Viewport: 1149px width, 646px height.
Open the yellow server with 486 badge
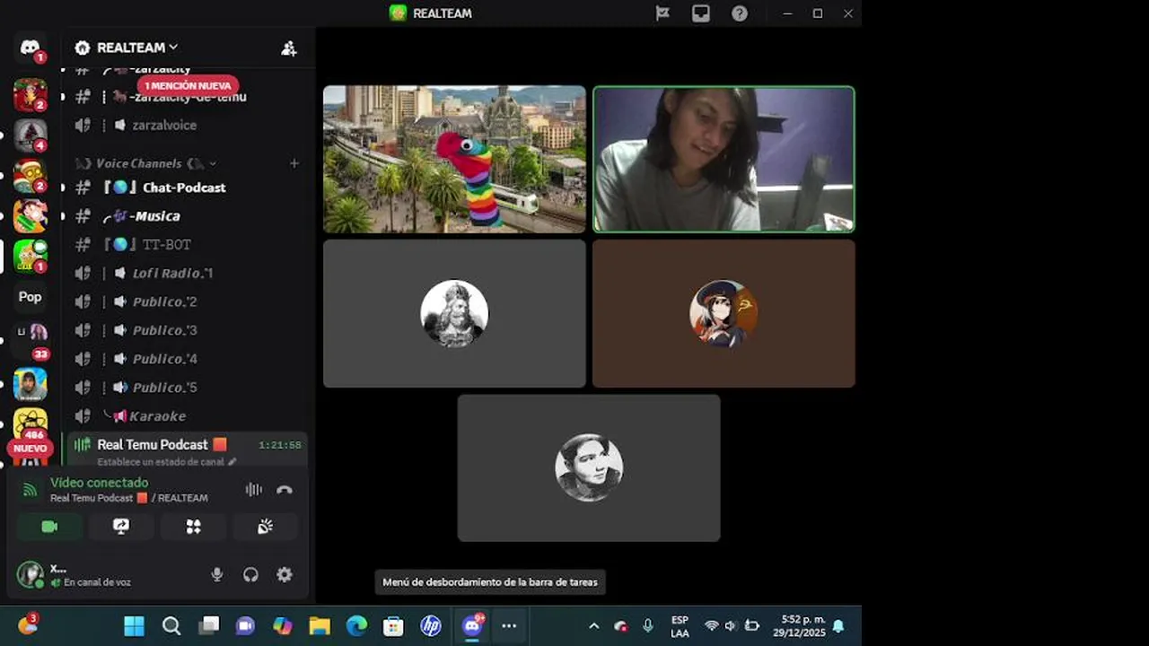pos(31,422)
